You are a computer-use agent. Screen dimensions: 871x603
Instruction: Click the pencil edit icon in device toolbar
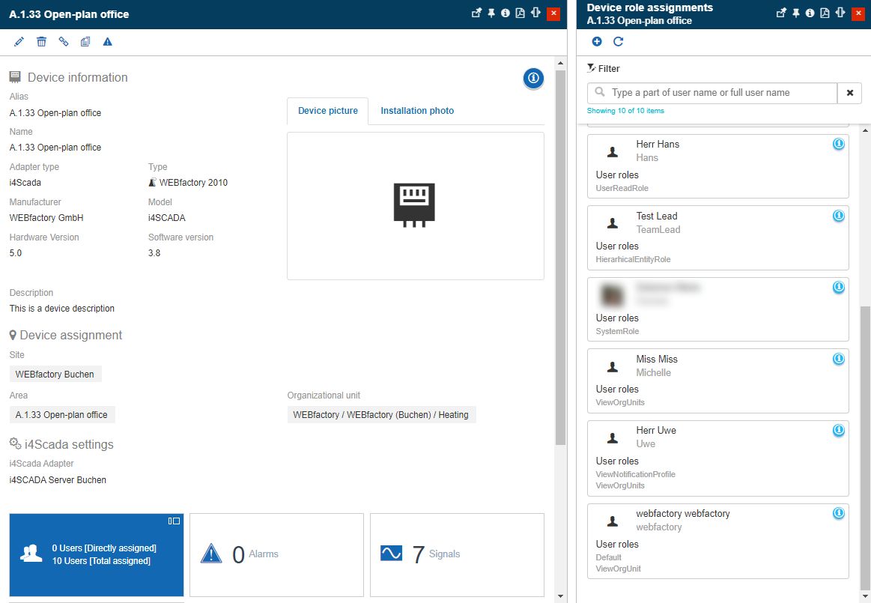pyautogui.click(x=19, y=42)
